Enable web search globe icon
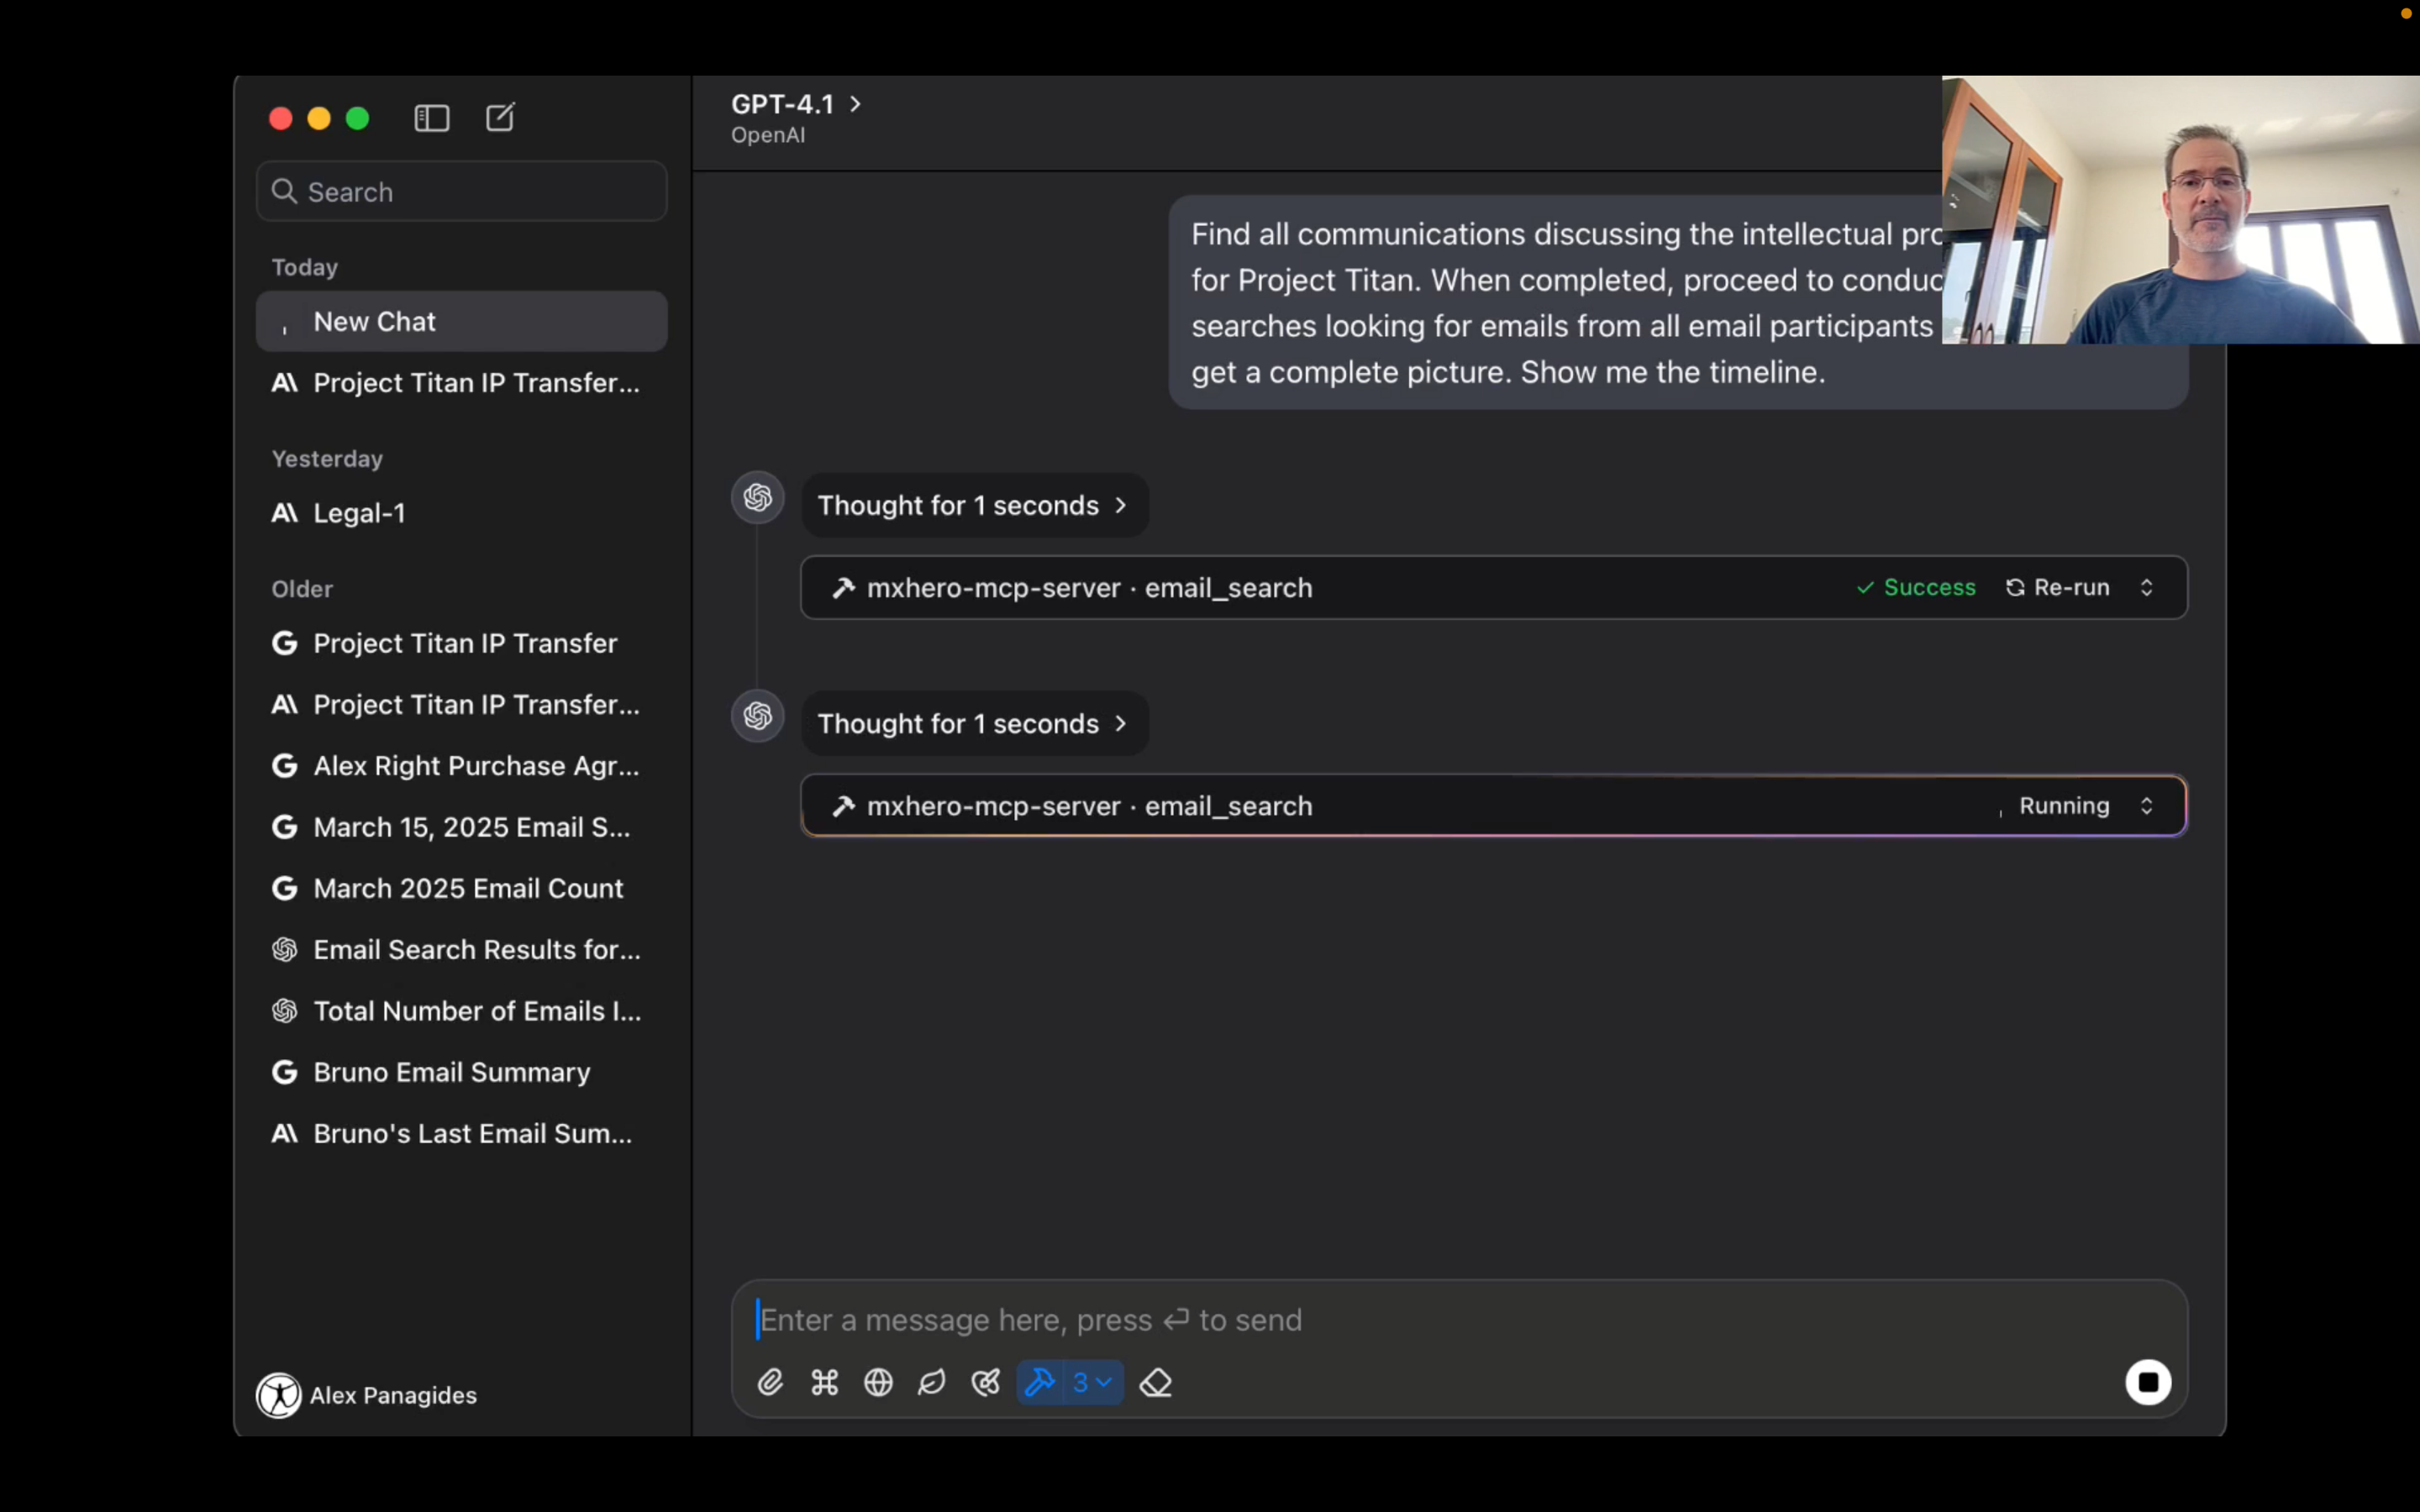 click(x=878, y=1382)
